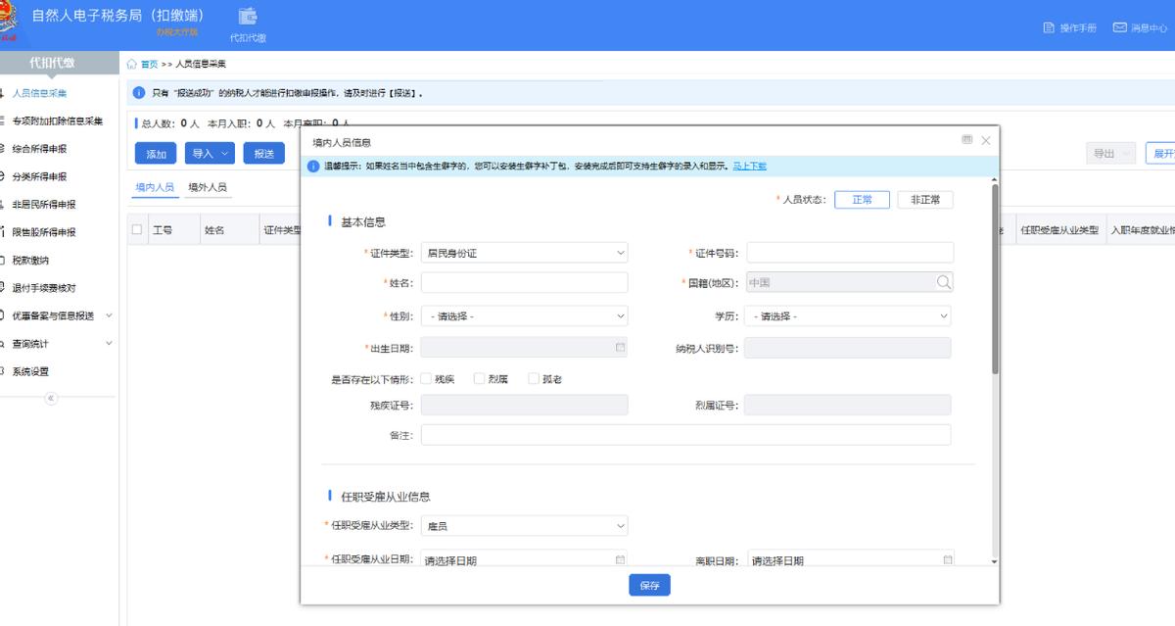The height and width of the screenshot is (626, 1175).
Task: Click the 保存 button
Action: coord(649,585)
